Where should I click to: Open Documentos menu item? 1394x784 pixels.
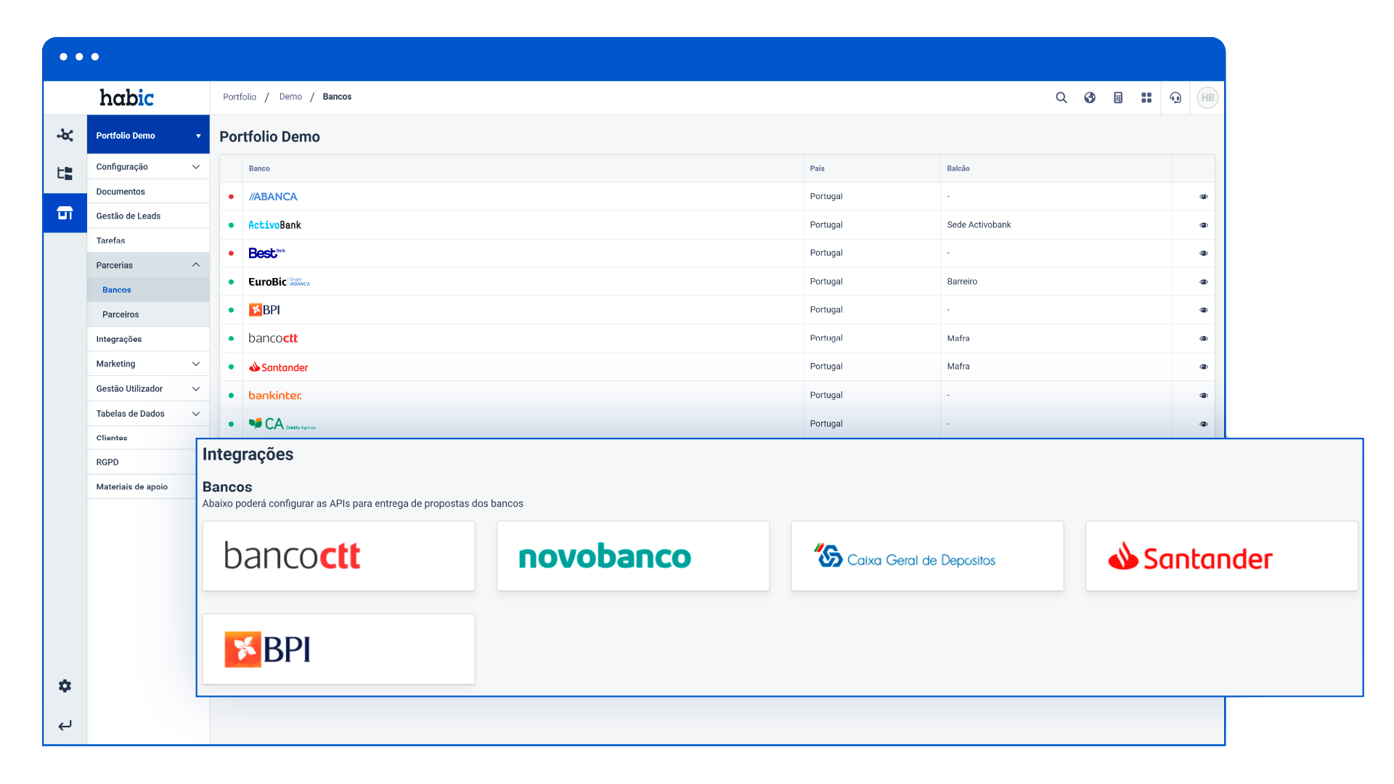pyautogui.click(x=148, y=192)
